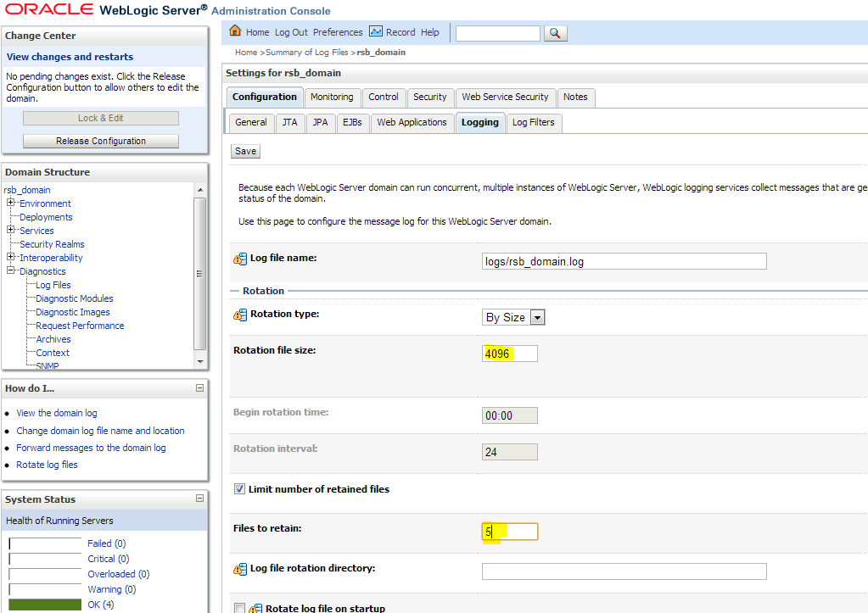Click the Home house icon in toolbar
Viewport: 868px width, 613px height.
point(235,31)
